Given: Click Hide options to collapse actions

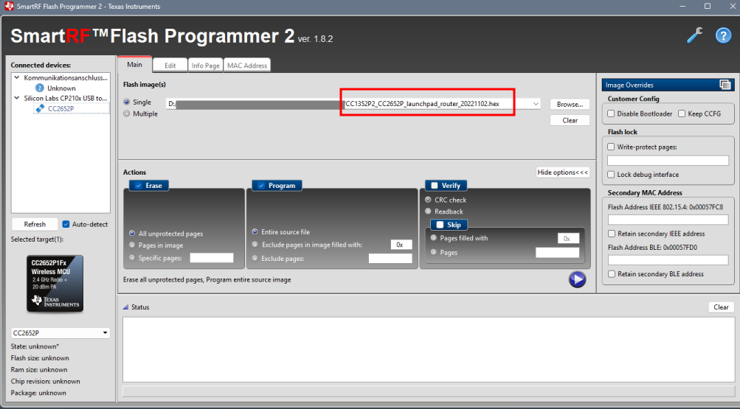Looking at the screenshot, I should click(x=563, y=172).
